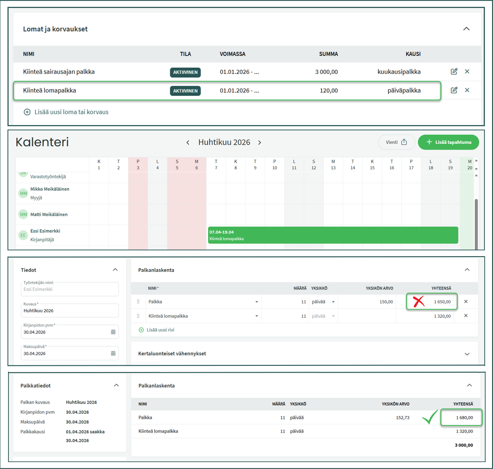Open the päivää unit dropdown for Palkka
The width and height of the screenshot is (493, 469).
point(333,302)
